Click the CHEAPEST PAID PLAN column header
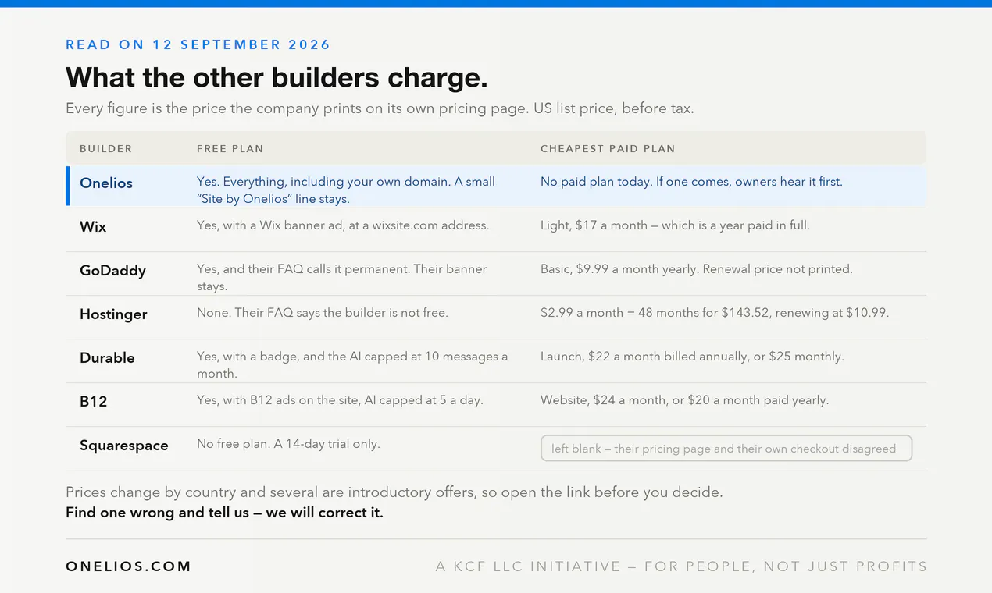 [608, 148]
